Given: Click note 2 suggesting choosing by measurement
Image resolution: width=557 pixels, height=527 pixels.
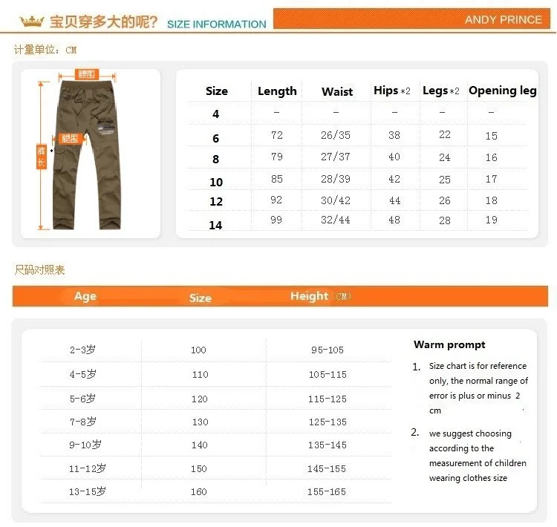Looking at the screenshot, I should [x=469, y=456].
